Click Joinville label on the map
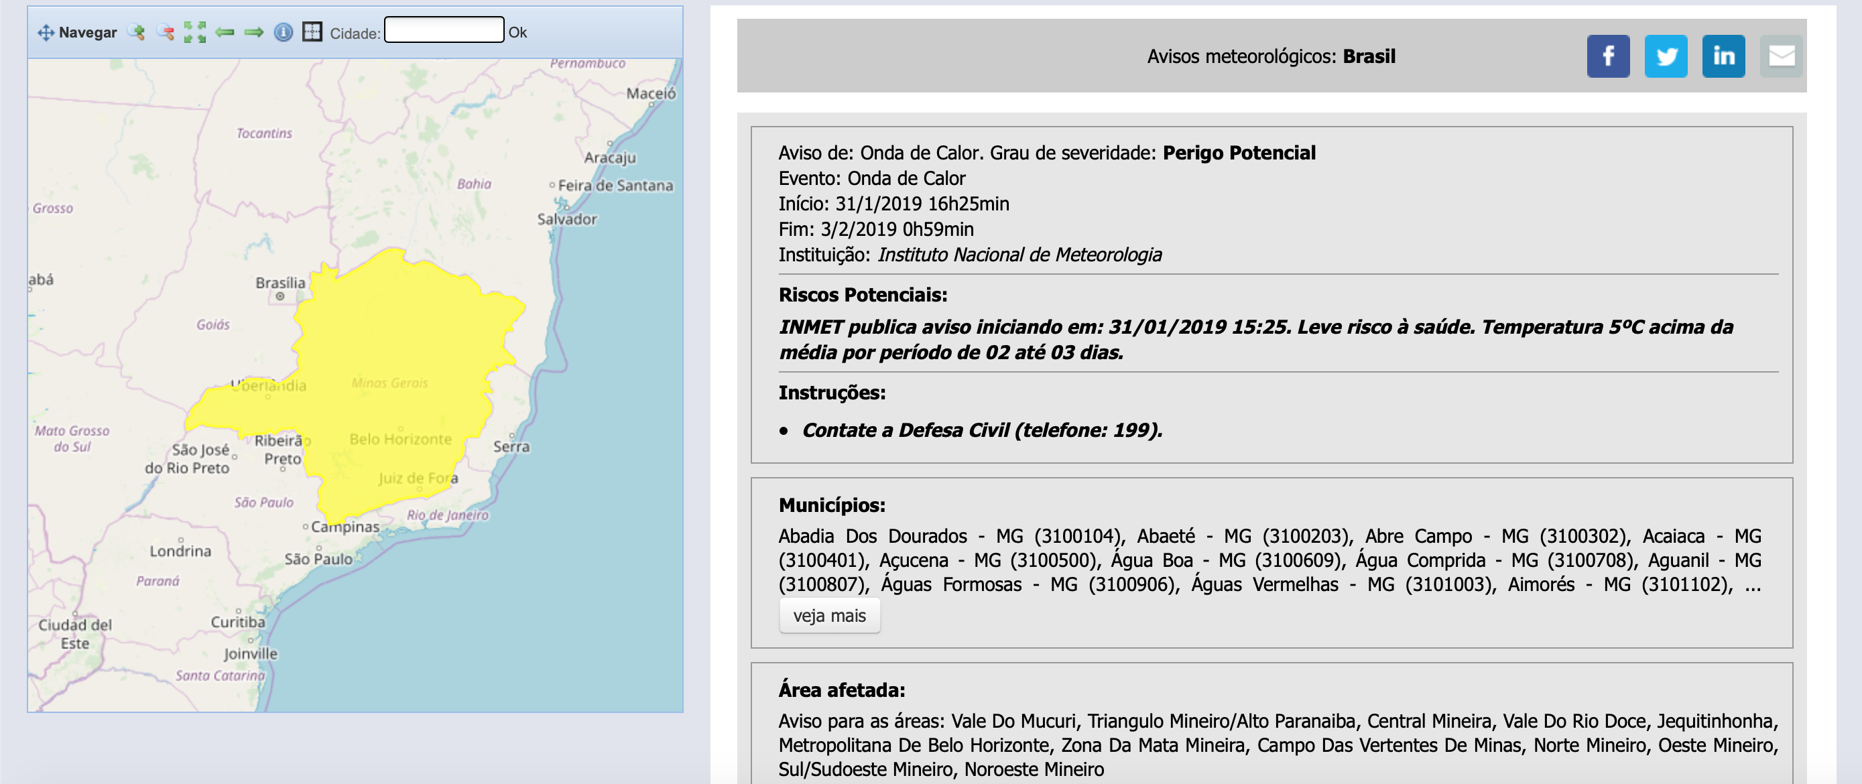The height and width of the screenshot is (784, 1862). (x=250, y=654)
